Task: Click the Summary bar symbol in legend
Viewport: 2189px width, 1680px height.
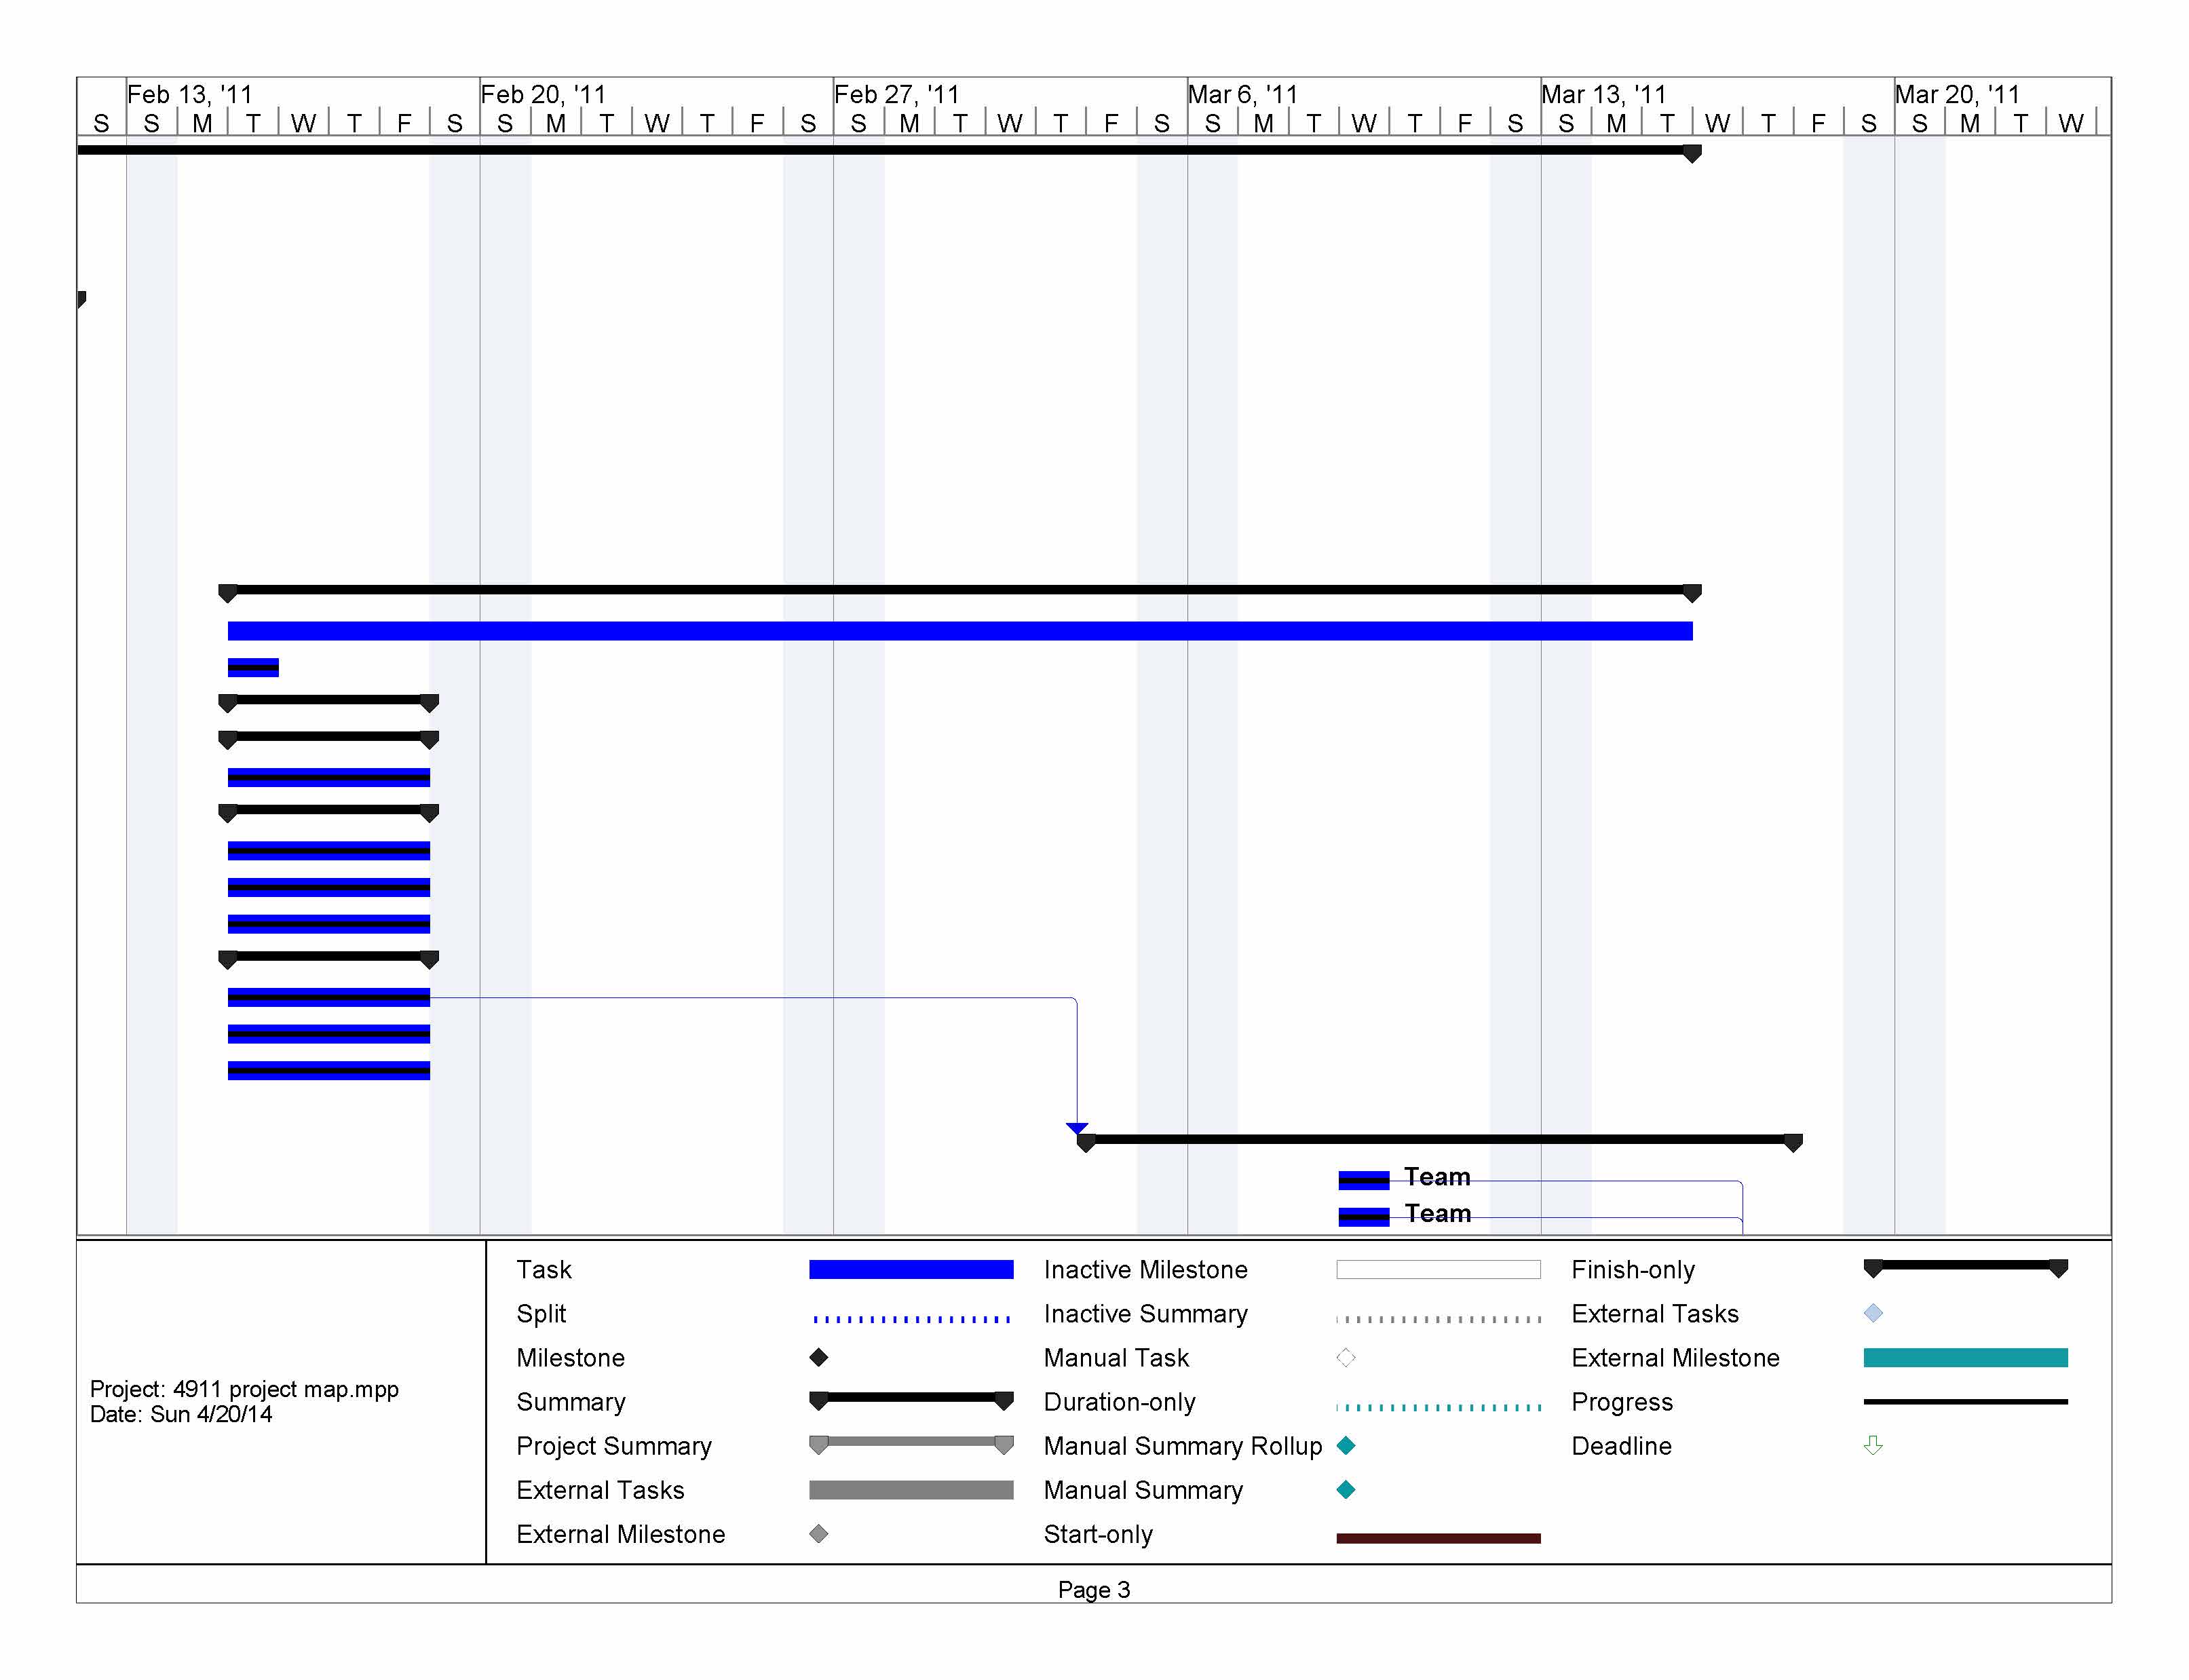Action: pyautogui.click(x=910, y=1399)
